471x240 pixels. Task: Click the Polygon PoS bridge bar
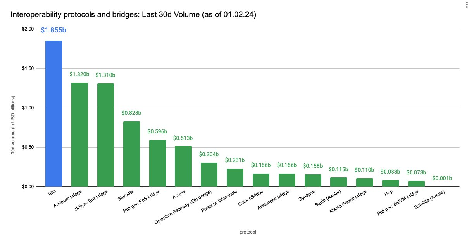157,163
